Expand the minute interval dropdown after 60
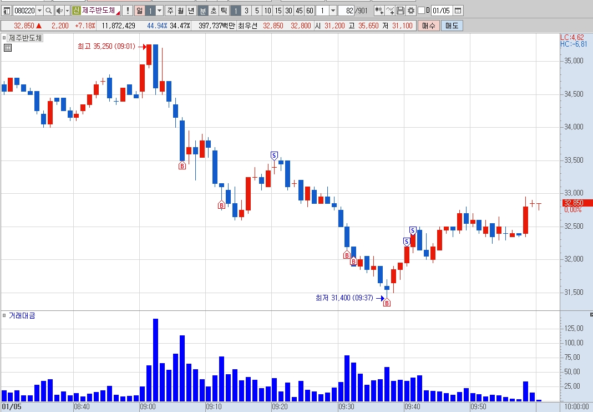This screenshot has height=412, width=593. (x=333, y=11)
